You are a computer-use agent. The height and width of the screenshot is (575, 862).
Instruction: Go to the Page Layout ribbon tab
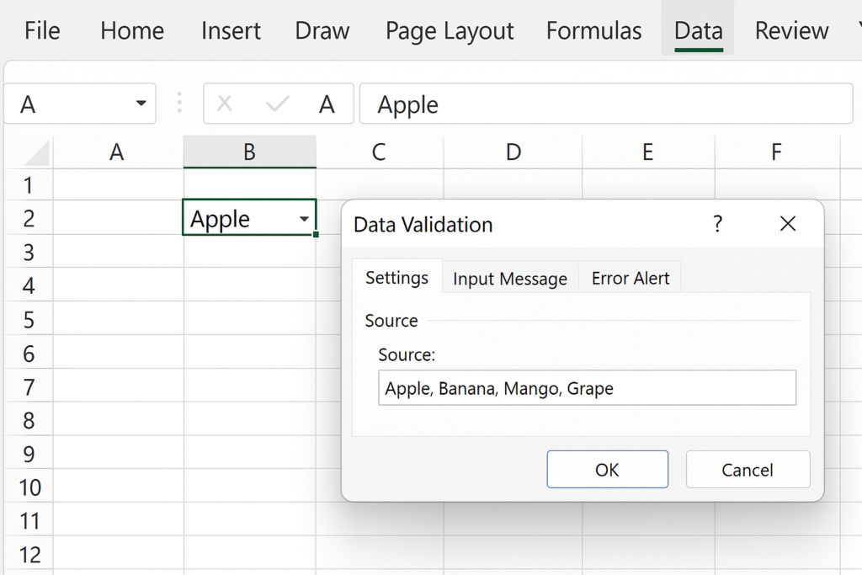point(450,31)
